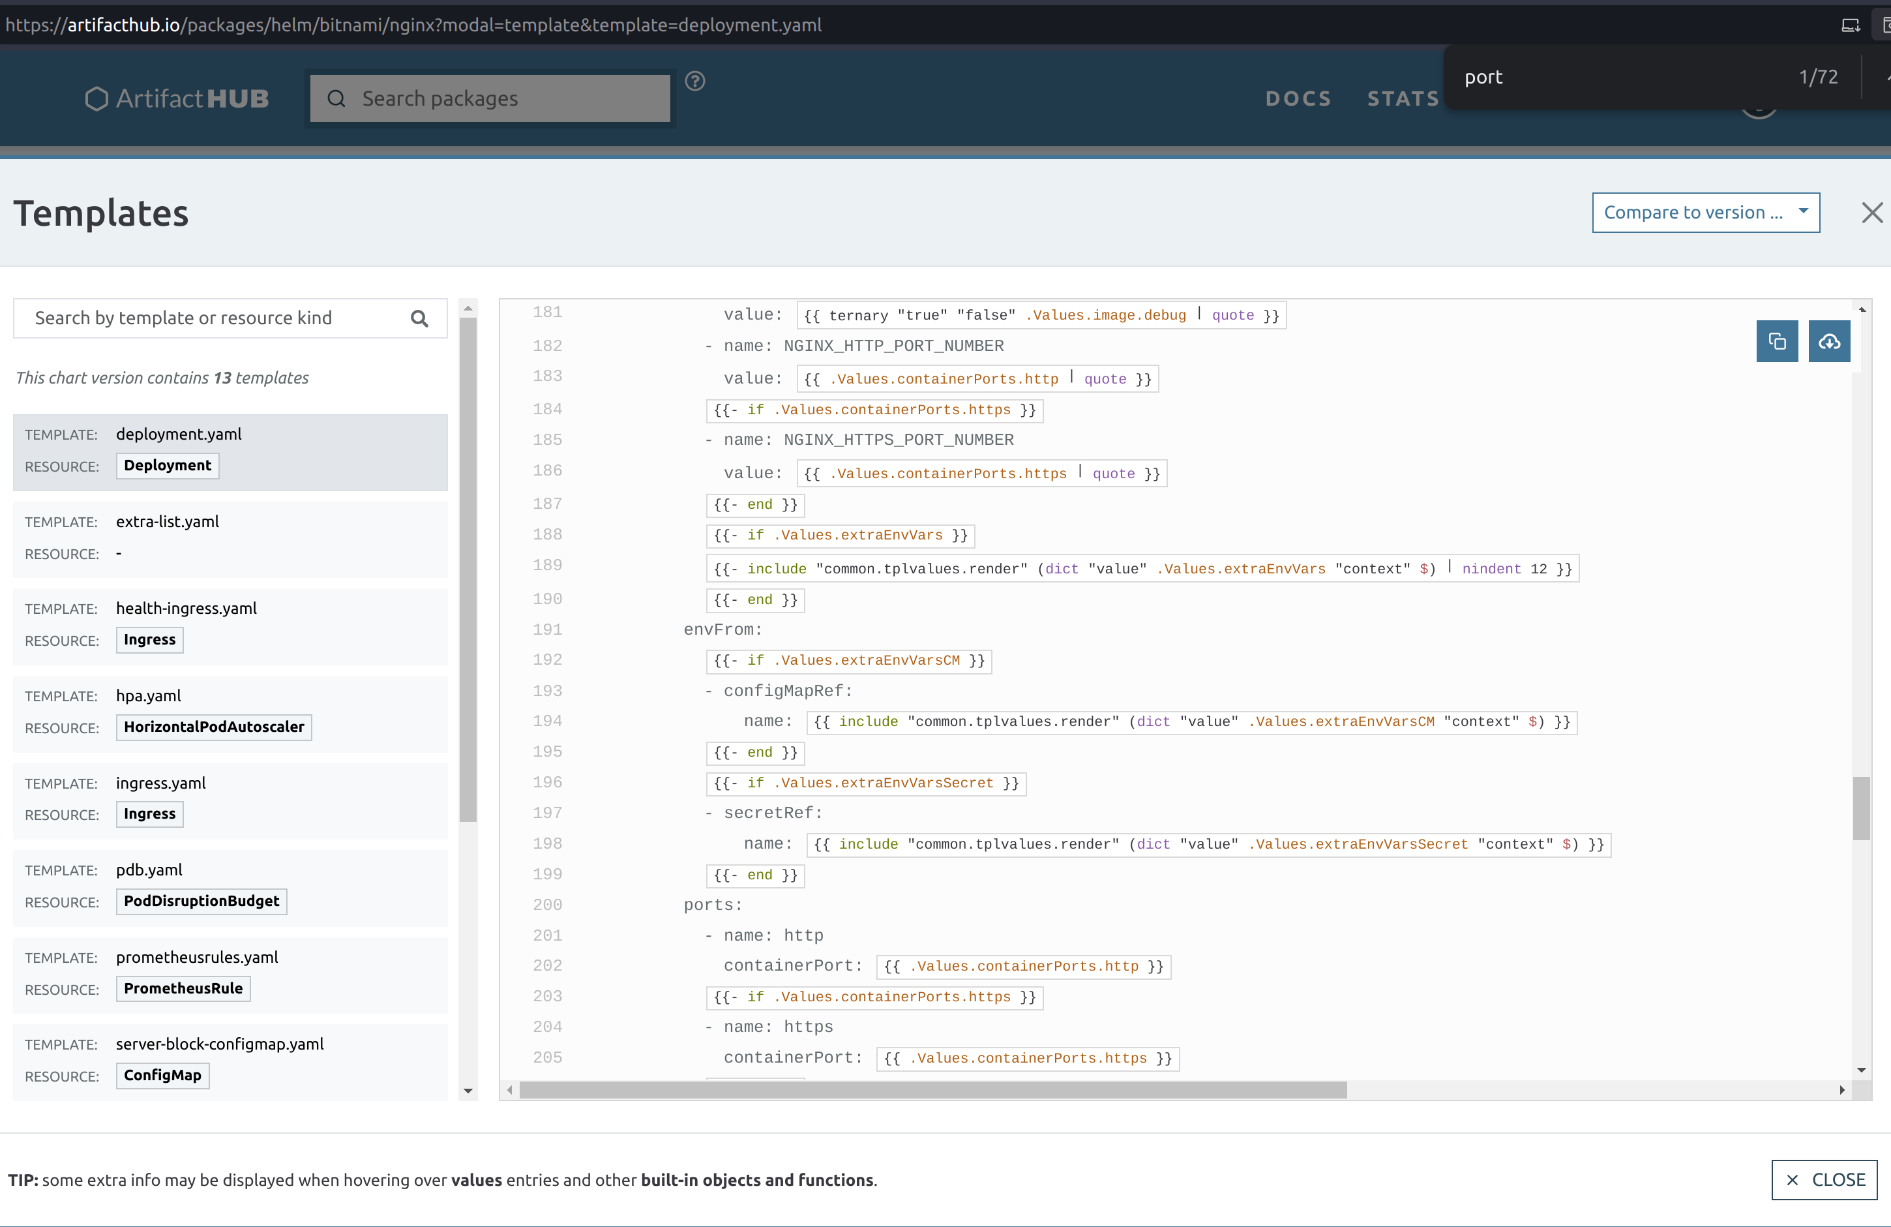This screenshot has height=1227, width=1891.
Task: Download the template file
Action: (x=1828, y=342)
